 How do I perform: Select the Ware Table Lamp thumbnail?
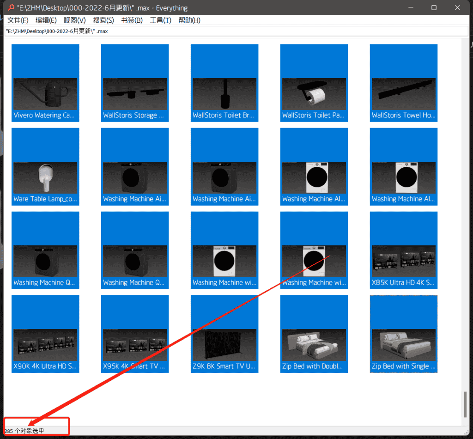[x=45, y=167]
